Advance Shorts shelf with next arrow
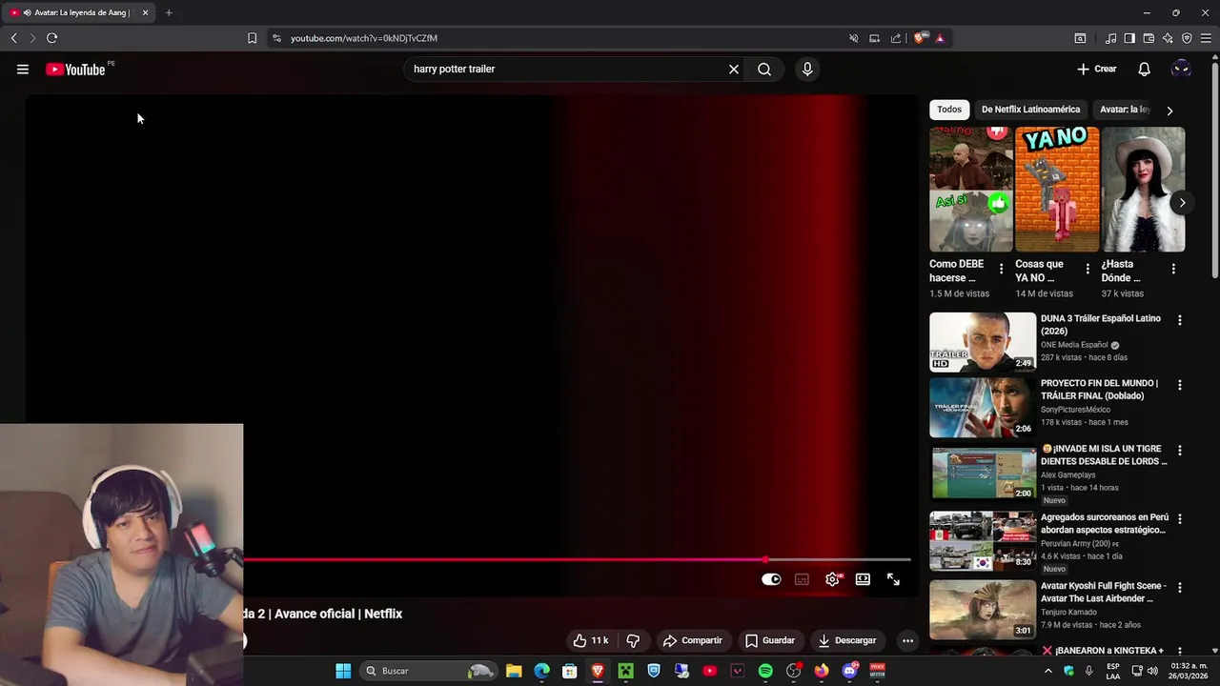Screen dimensions: 1220x686 coord(1182,203)
